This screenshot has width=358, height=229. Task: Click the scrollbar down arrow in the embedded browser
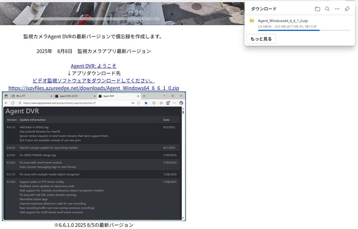click(183, 218)
